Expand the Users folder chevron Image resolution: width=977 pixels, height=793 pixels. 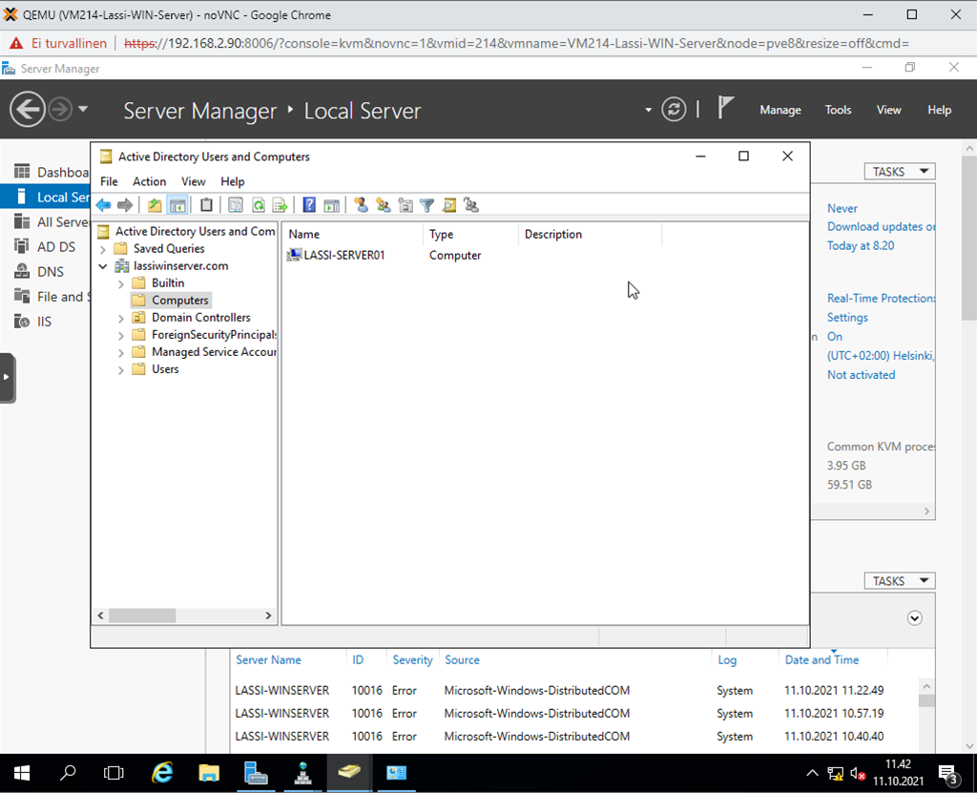[121, 370]
